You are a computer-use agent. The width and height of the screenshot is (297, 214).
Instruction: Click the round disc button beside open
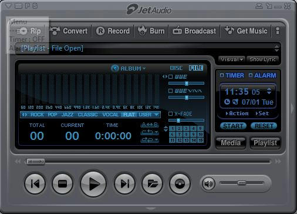(180, 184)
